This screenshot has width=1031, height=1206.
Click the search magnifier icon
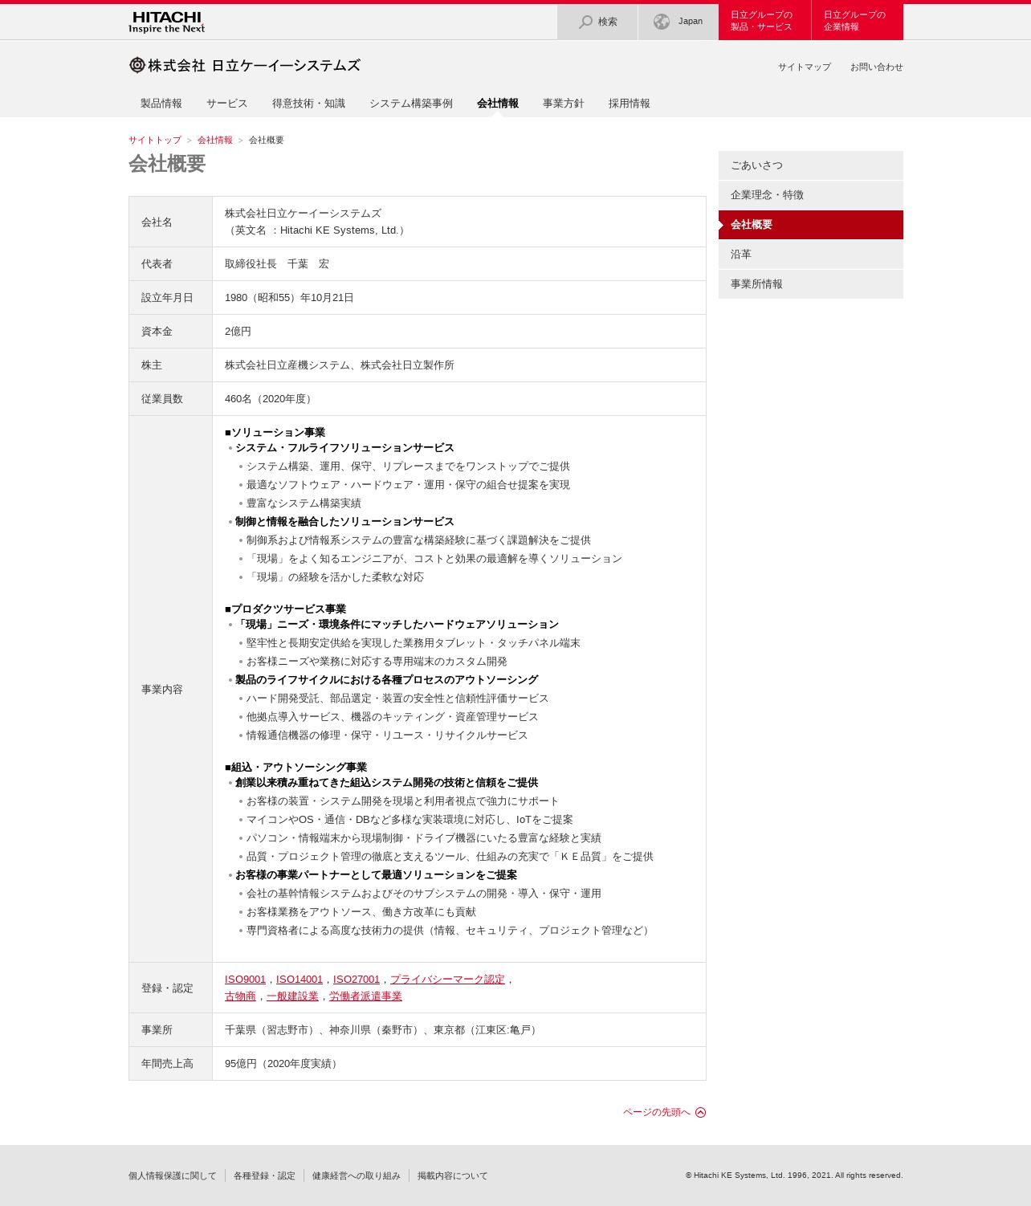586,22
